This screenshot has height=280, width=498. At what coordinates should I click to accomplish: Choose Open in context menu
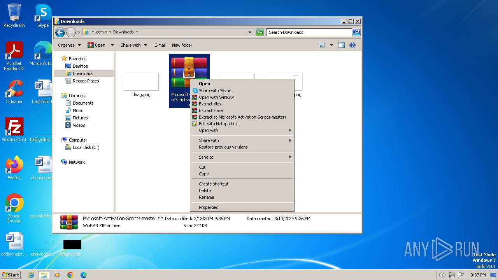[x=242, y=84]
